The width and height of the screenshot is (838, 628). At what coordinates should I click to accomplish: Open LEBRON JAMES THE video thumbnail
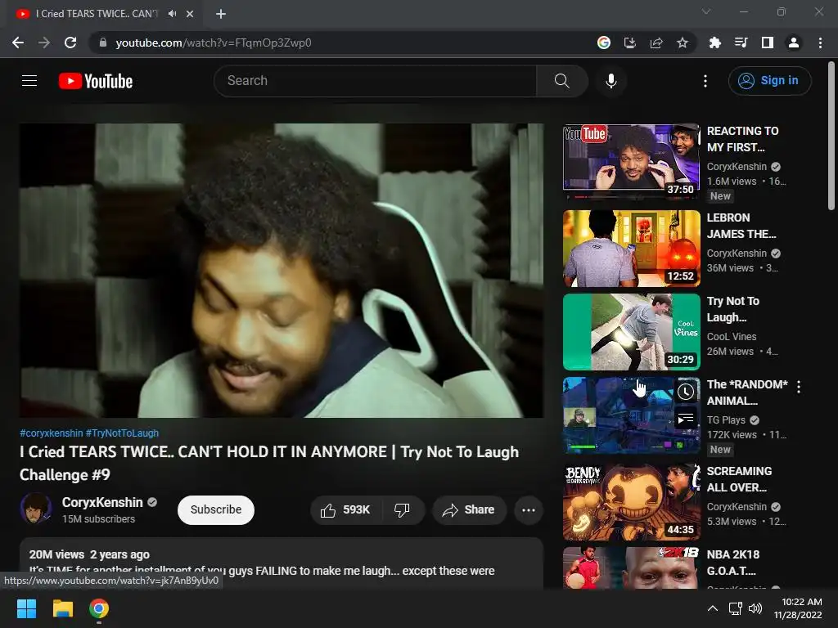pos(631,249)
